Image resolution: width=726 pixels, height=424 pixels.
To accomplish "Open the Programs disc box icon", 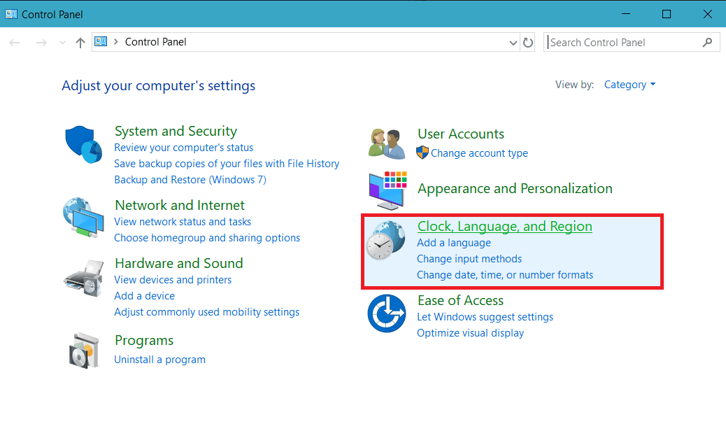I will click(x=84, y=351).
